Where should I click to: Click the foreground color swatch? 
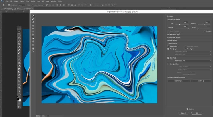click(x=18, y=99)
